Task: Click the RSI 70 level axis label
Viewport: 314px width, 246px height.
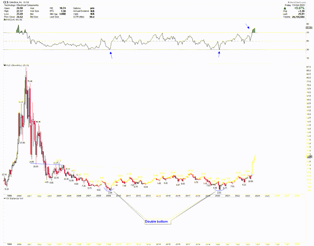Action: pos(308,32)
